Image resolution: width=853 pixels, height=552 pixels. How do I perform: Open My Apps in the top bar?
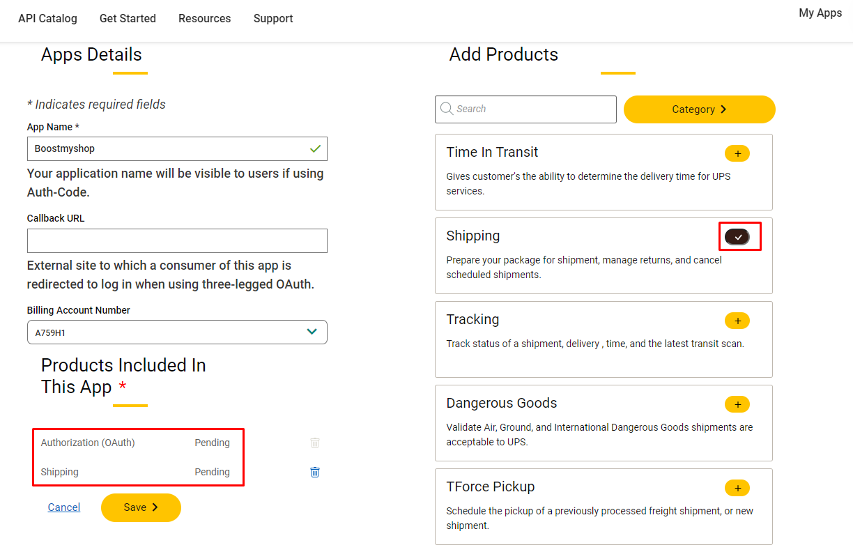point(820,13)
